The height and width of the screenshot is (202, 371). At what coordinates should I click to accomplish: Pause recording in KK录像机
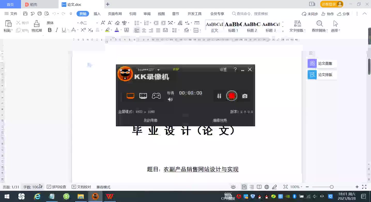pos(219,96)
